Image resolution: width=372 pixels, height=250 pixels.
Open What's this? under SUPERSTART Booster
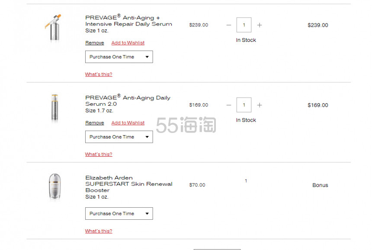[x=99, y=231]
